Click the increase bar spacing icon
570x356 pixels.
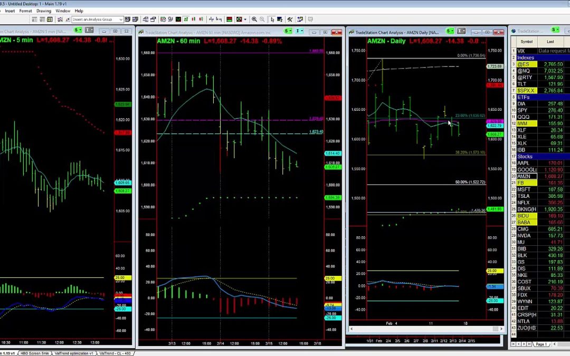coord(219,20)
